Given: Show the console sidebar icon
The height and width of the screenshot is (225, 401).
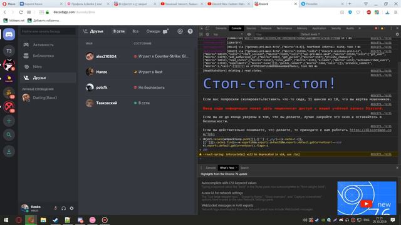Looking at the screenshot, I should pos(201,34).
